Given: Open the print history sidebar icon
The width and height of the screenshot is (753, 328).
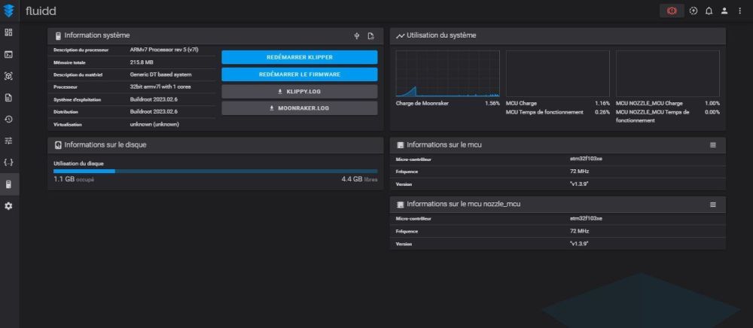Looking at the screenshot, I should 8,119.
